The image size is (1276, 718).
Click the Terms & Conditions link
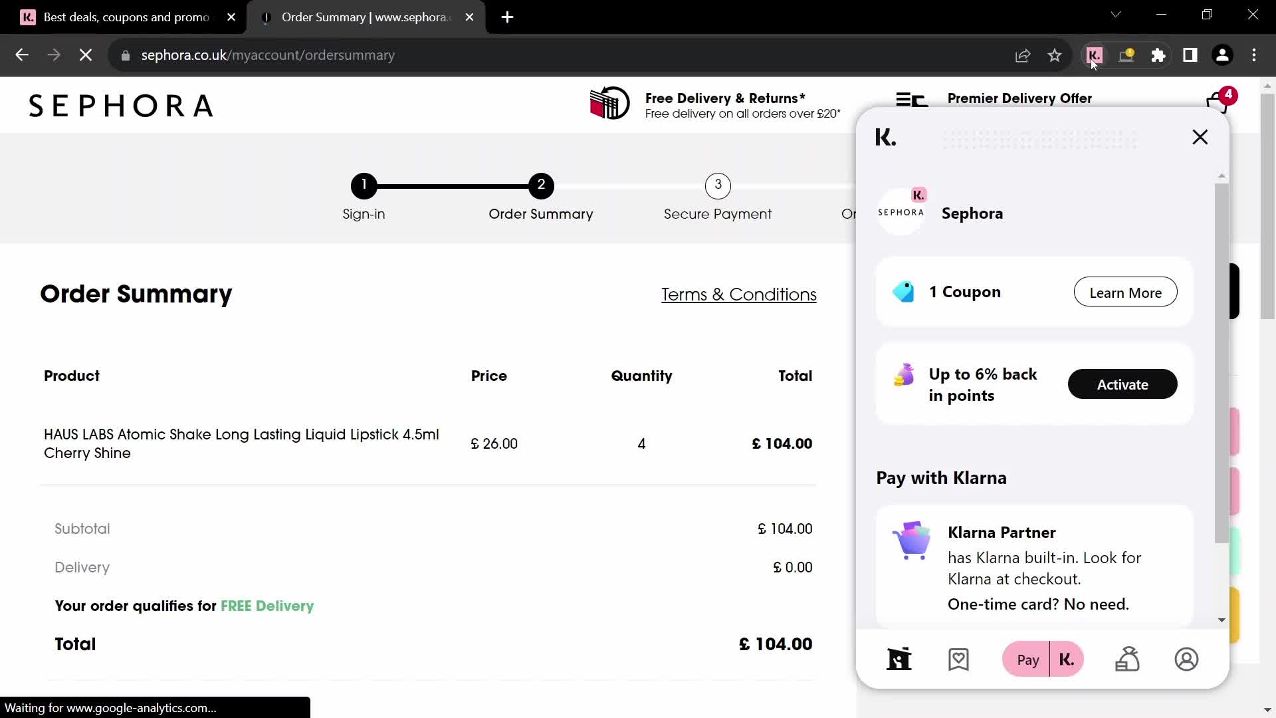739,294
